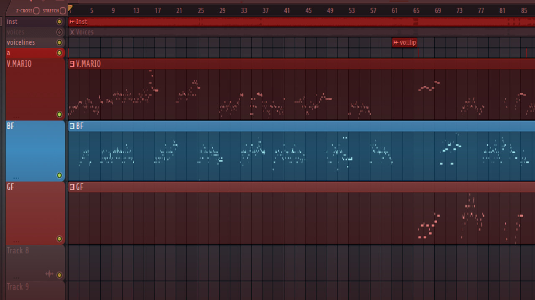Click the arrow icon on the vo..lip clip

tap(395, 42)
